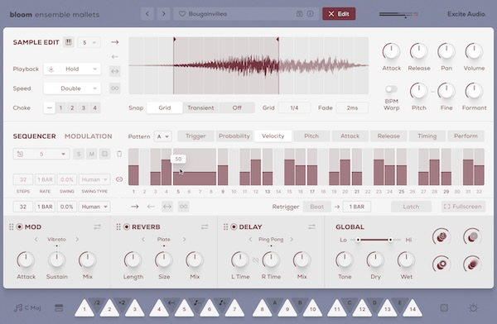Set sample forward direction arrow in Sample Edit
Viewport: 497px width, 324px height.
115,42
